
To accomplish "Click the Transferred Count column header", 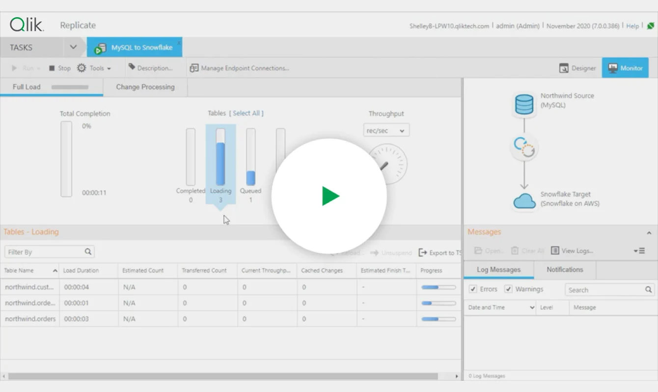I will 207,270.
